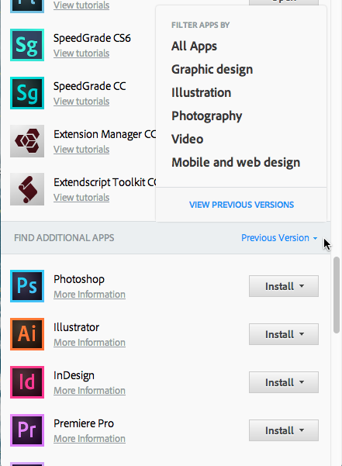Filter apps by Photography
The width and height of the screenshot is (342, 466).
pos(207,116)
